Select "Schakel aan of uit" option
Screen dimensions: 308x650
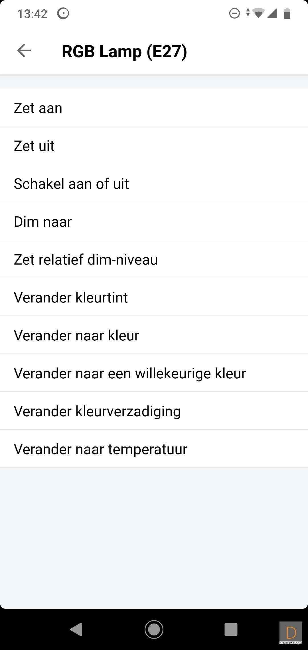(x=154, y=183)
